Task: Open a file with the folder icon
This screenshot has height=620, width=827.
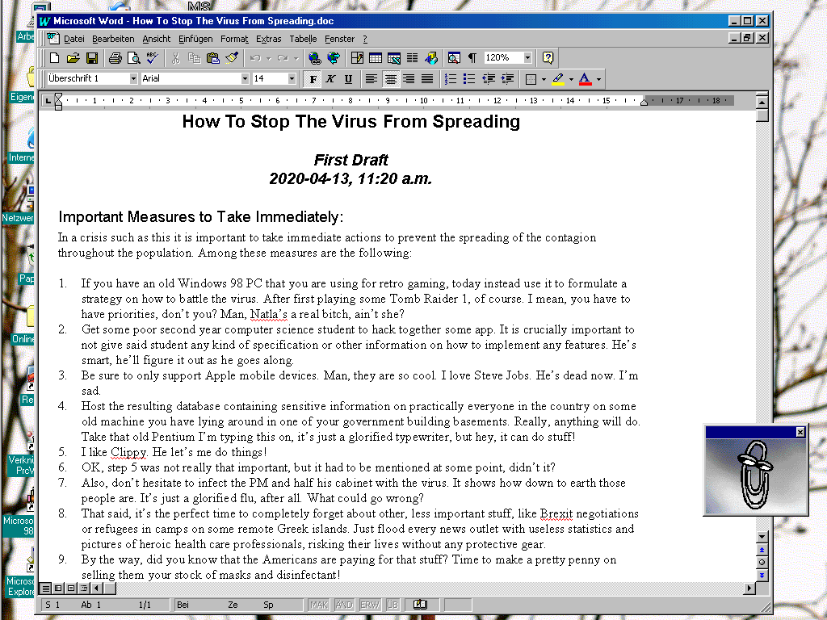Action: click(73, 58)
